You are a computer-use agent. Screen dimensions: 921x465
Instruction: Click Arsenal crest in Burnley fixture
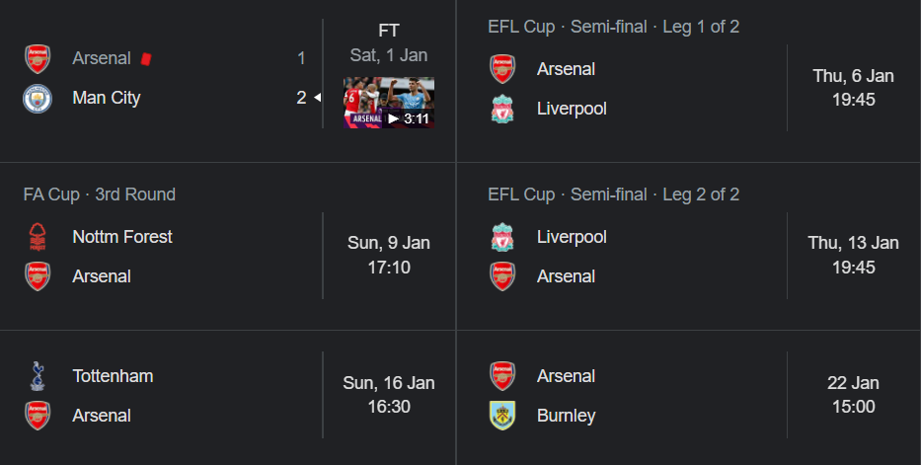pyautogui.click(x=502, y=376)
